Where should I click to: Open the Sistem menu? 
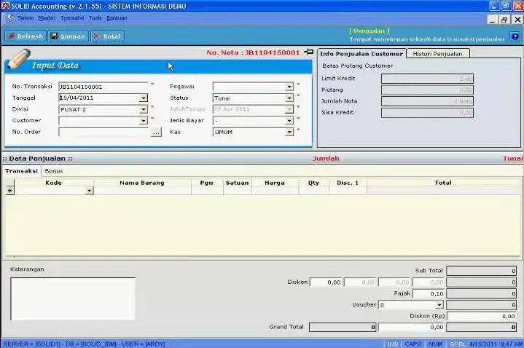coord(26,18)
